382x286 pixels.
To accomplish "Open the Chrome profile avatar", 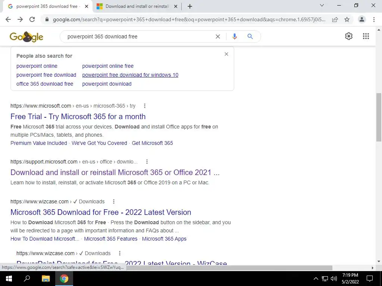I will click(x=362, y=19).
